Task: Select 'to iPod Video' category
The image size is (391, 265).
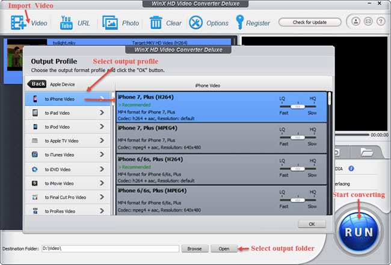Action: (68, 127)
